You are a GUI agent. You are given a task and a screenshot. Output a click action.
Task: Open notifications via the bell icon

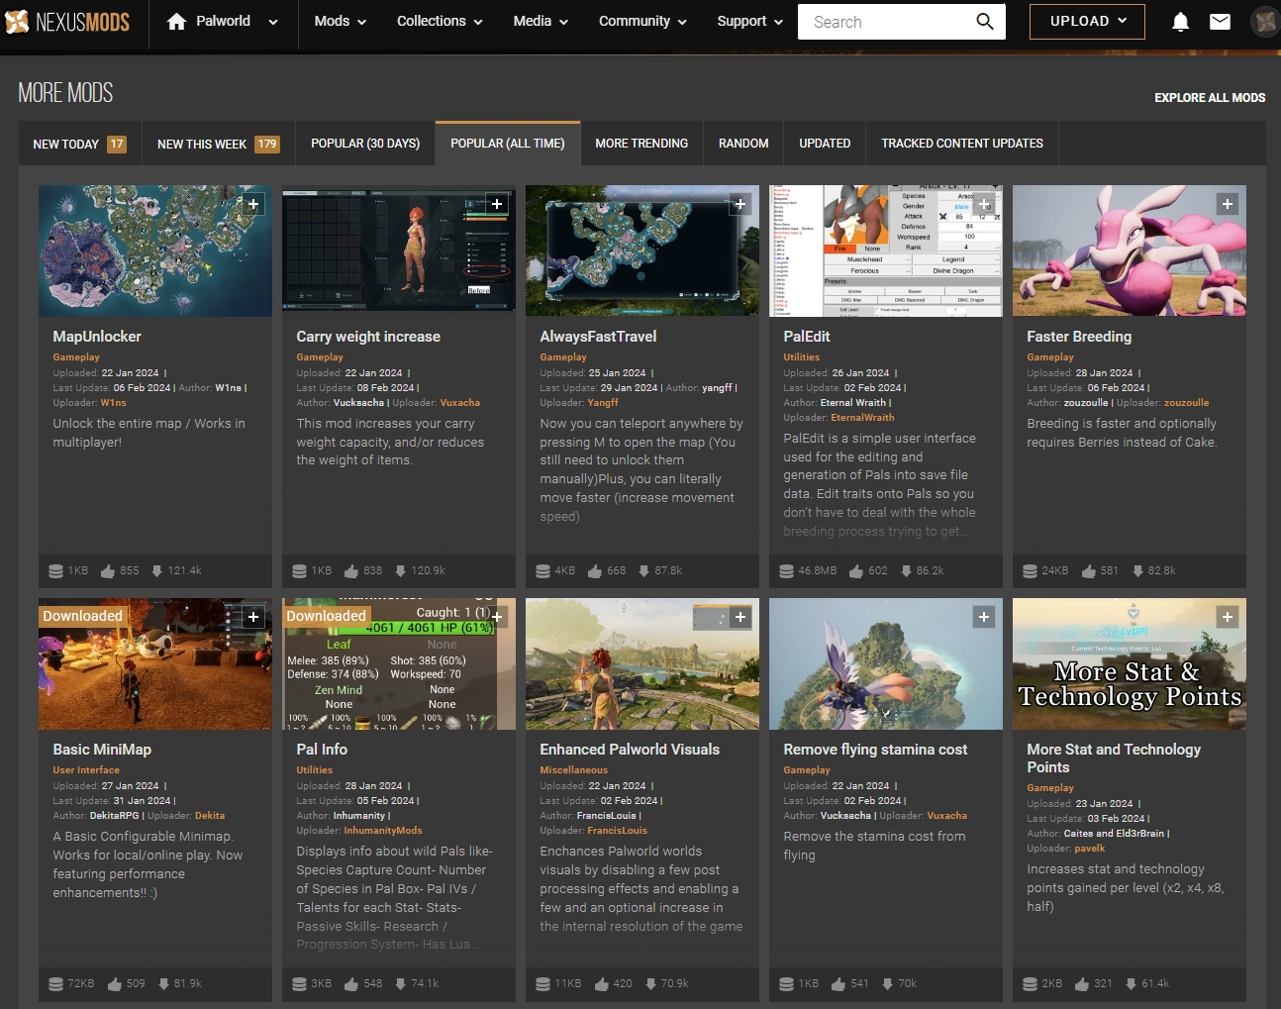[1180, 21]
